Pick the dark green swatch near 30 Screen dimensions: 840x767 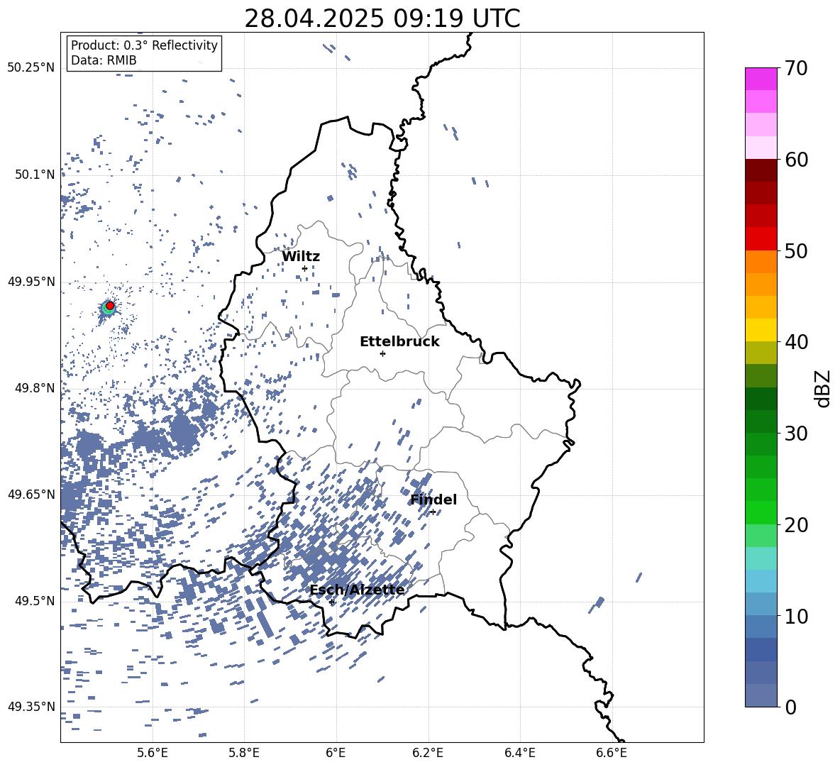coord(761,421)
